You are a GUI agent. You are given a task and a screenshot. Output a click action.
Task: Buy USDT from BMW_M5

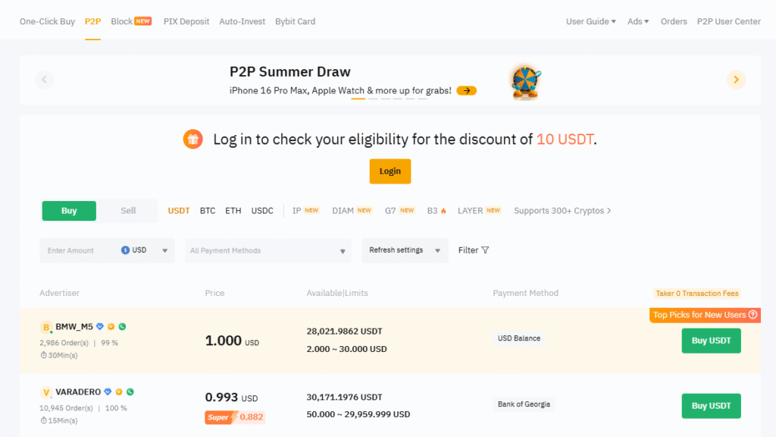pyautogui.click(x=711, y=341)
